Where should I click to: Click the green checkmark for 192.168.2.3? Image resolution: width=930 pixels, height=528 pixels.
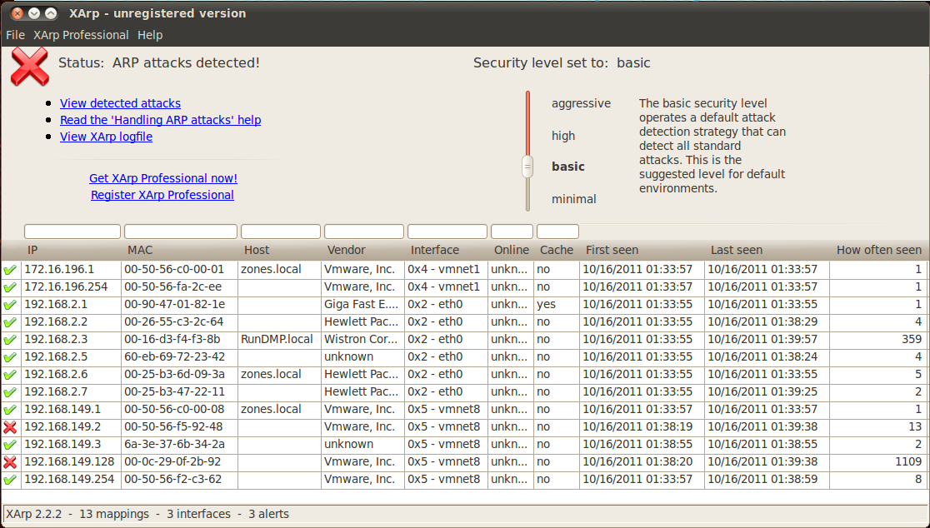pos(11,339)
